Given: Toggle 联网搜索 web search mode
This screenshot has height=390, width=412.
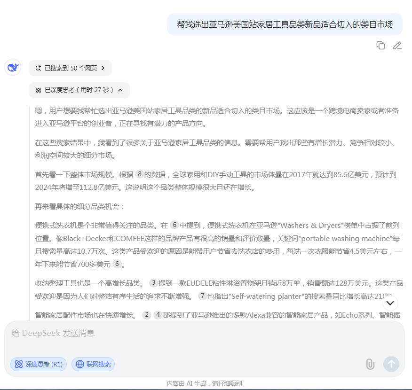Looking at the screenshot, I should (93, 364).
